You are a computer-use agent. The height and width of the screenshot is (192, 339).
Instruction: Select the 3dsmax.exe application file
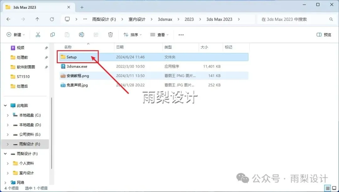click(154, 66)
